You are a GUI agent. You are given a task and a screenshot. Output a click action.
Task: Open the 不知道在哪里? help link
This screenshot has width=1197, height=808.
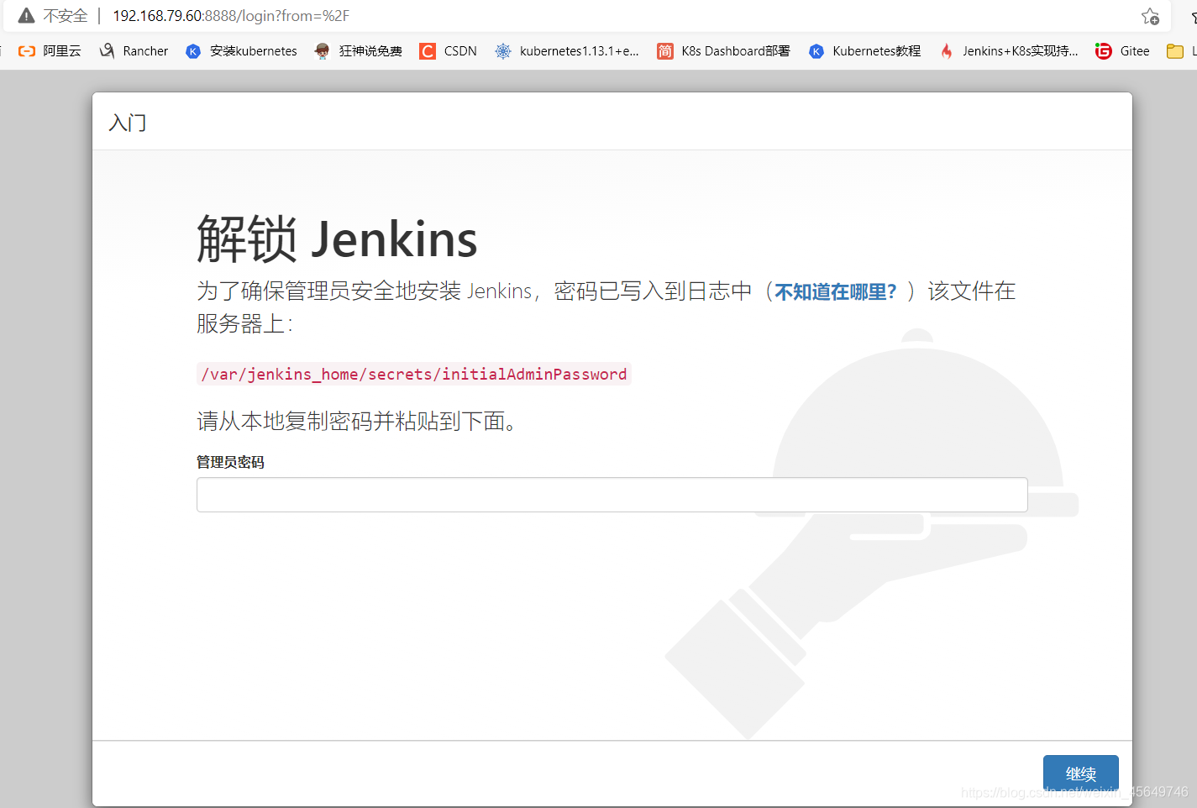(836, 291)
